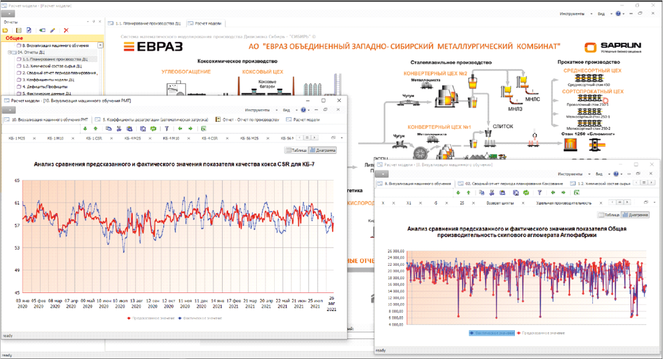Click green right arrow in Аглофабрика window toolbar
663x359 pixels.
pyautogui.click(x=563, y=192)
